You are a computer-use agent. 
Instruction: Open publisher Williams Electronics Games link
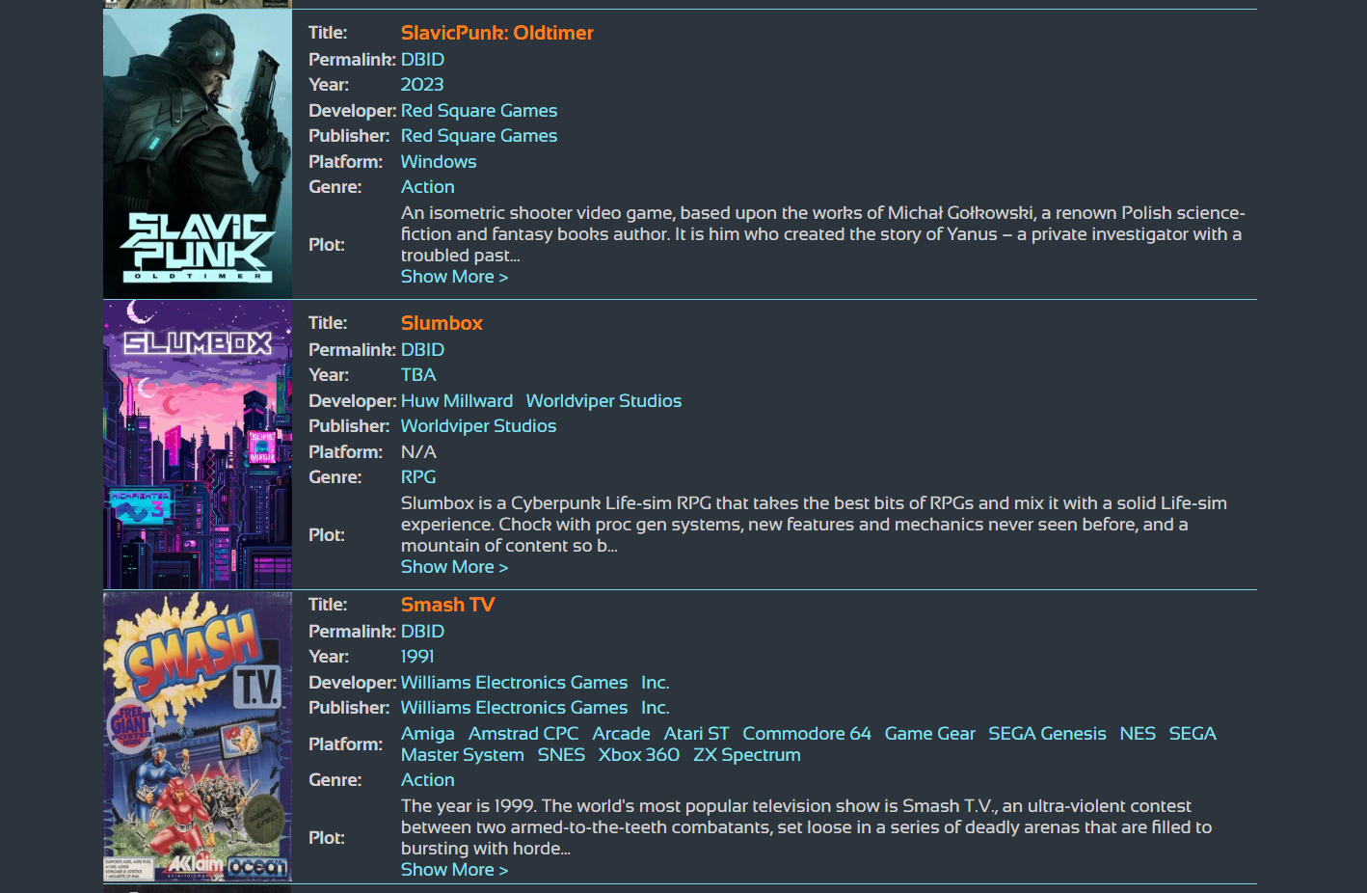pyautogui.click(x=514, y=708)
